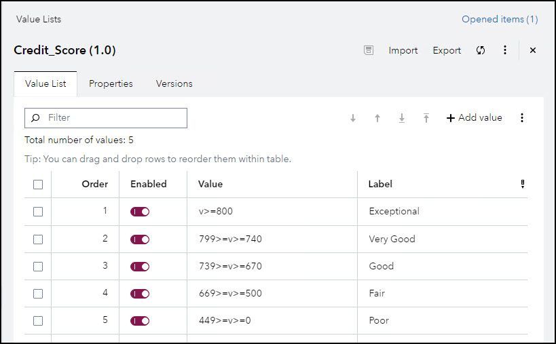
Task: Click the Add value button
Action: 474,118
